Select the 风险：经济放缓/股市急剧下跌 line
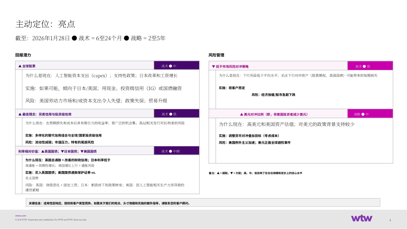 273,95
